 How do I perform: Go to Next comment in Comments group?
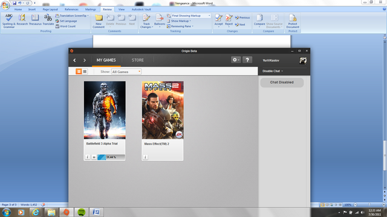(132, 20)
